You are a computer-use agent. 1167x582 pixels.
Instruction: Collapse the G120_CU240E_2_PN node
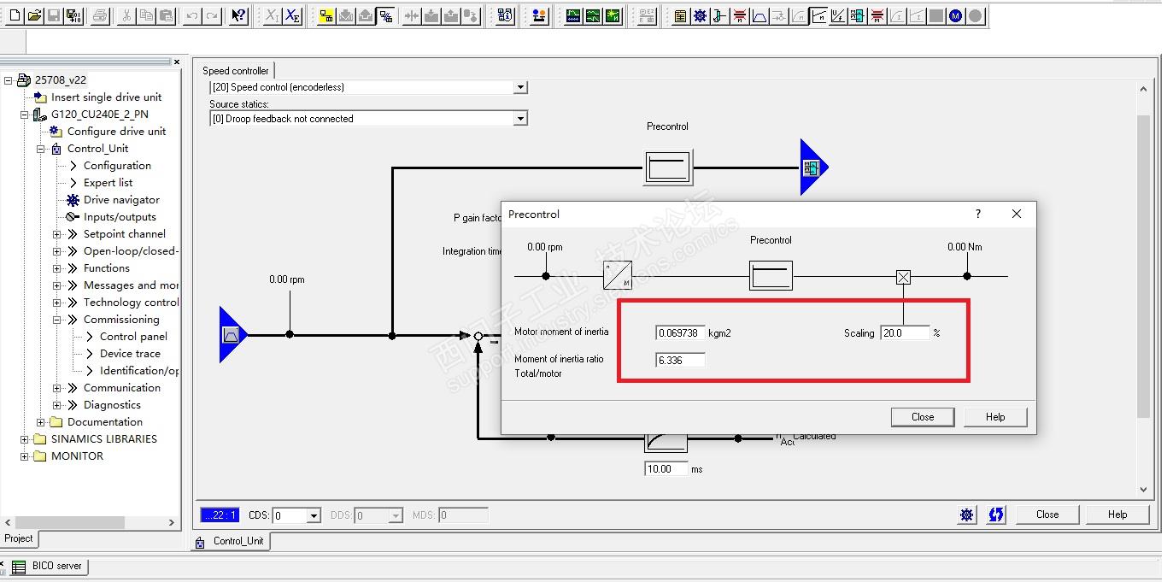[x=25, y=115]
